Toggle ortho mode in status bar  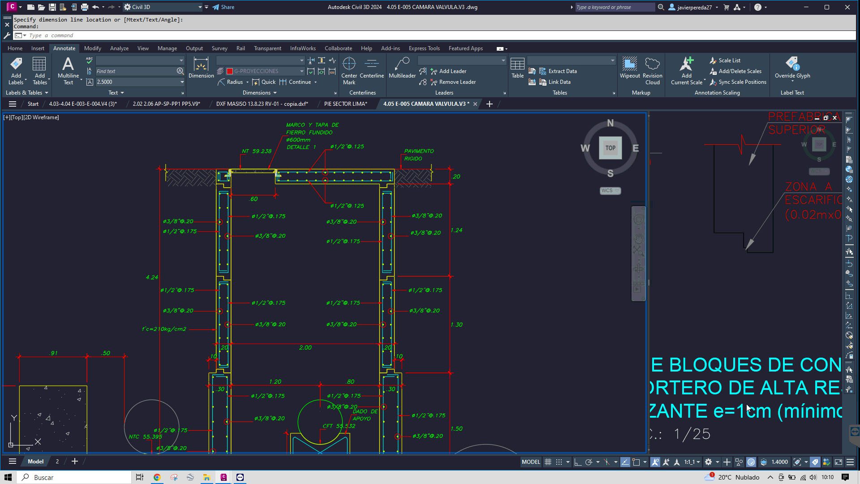(578, 462)
